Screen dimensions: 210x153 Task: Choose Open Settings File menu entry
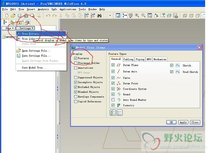click(41, 51)
